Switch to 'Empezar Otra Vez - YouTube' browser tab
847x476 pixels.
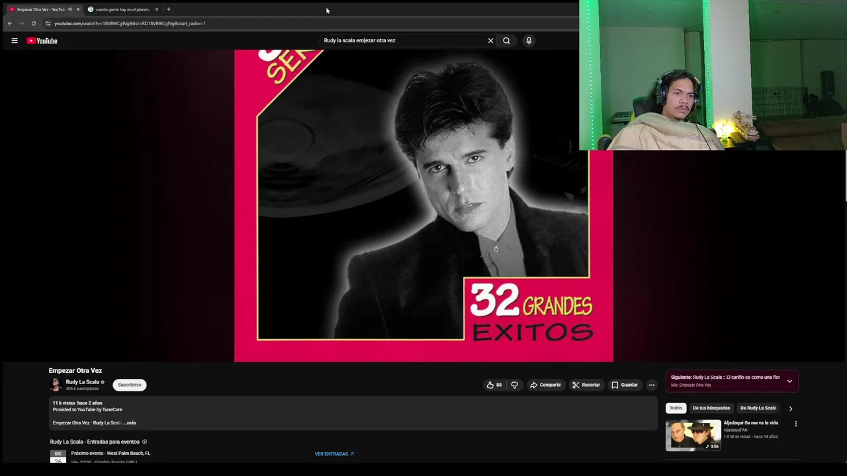coord(40,9)
